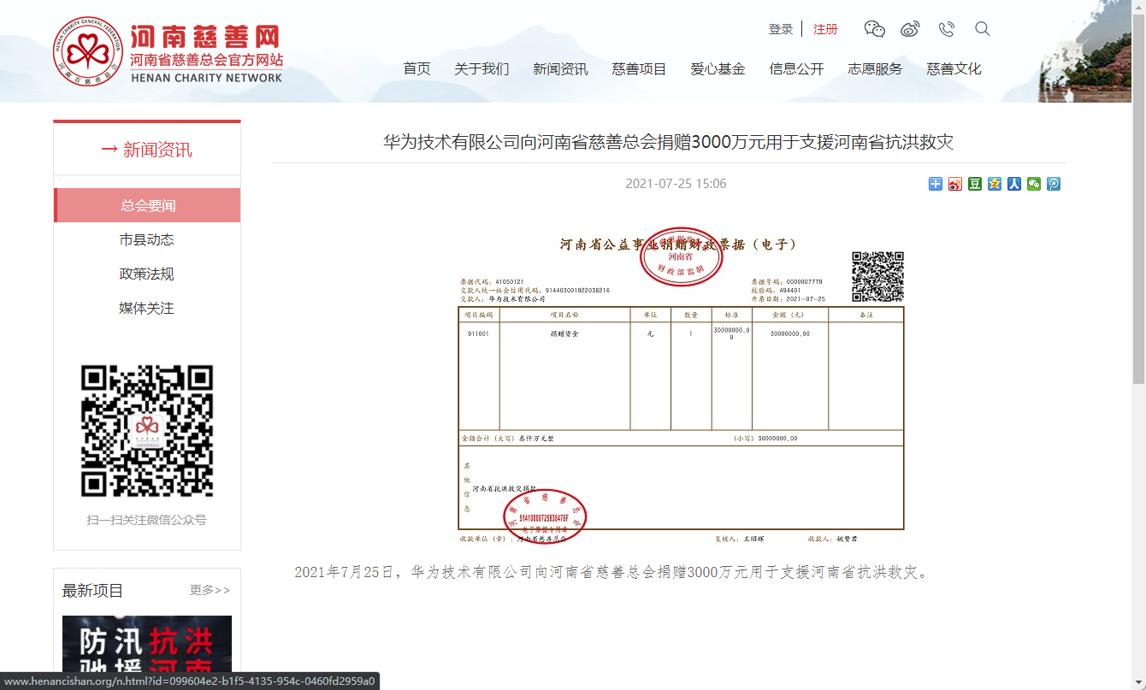Open 更多>> next to 最新项目
1146x690 pixels.
click(x=208, y=590)
